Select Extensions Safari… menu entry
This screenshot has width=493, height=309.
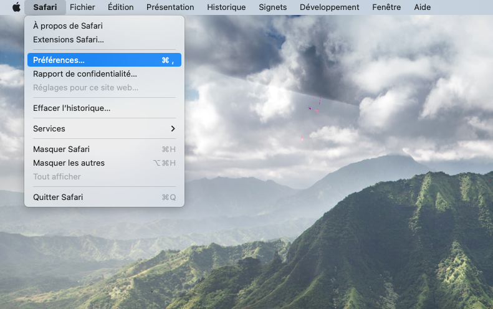[x=104, y=40]
